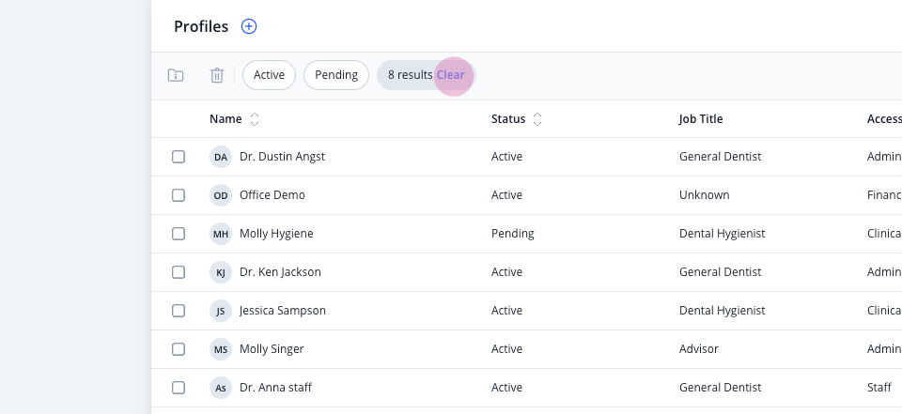The width and height of the screenshot is (902, 414).
Task: Open Molly Hygiene profile name
Action: (276, 234)
